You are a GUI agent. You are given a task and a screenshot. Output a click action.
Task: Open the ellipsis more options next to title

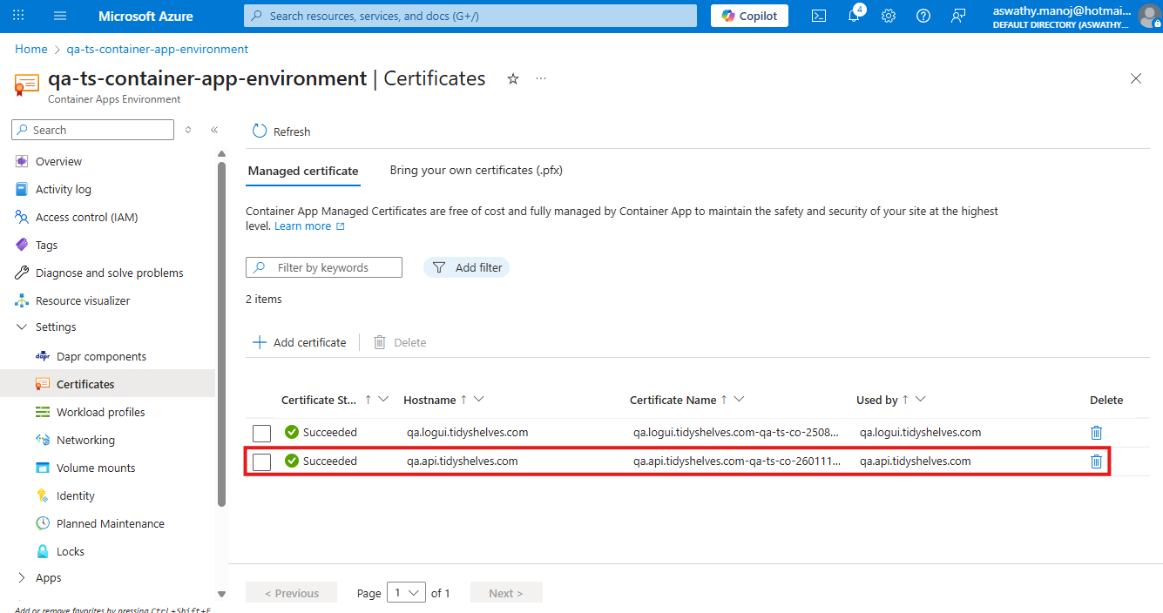(541, 78)
